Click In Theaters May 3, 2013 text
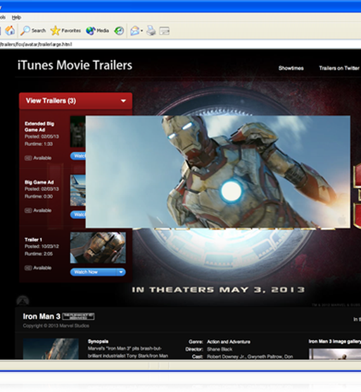The width and height of the screenshot is (361, 392). (218, 290)
